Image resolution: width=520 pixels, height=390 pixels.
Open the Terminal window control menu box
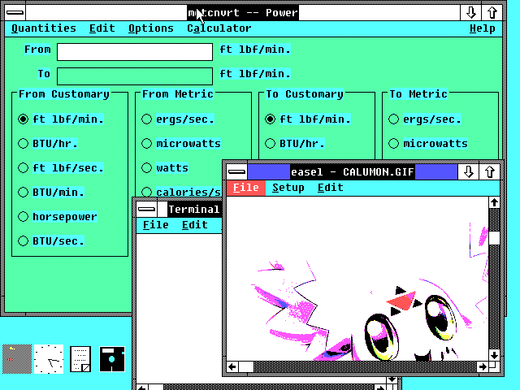(x=146, y=210)
